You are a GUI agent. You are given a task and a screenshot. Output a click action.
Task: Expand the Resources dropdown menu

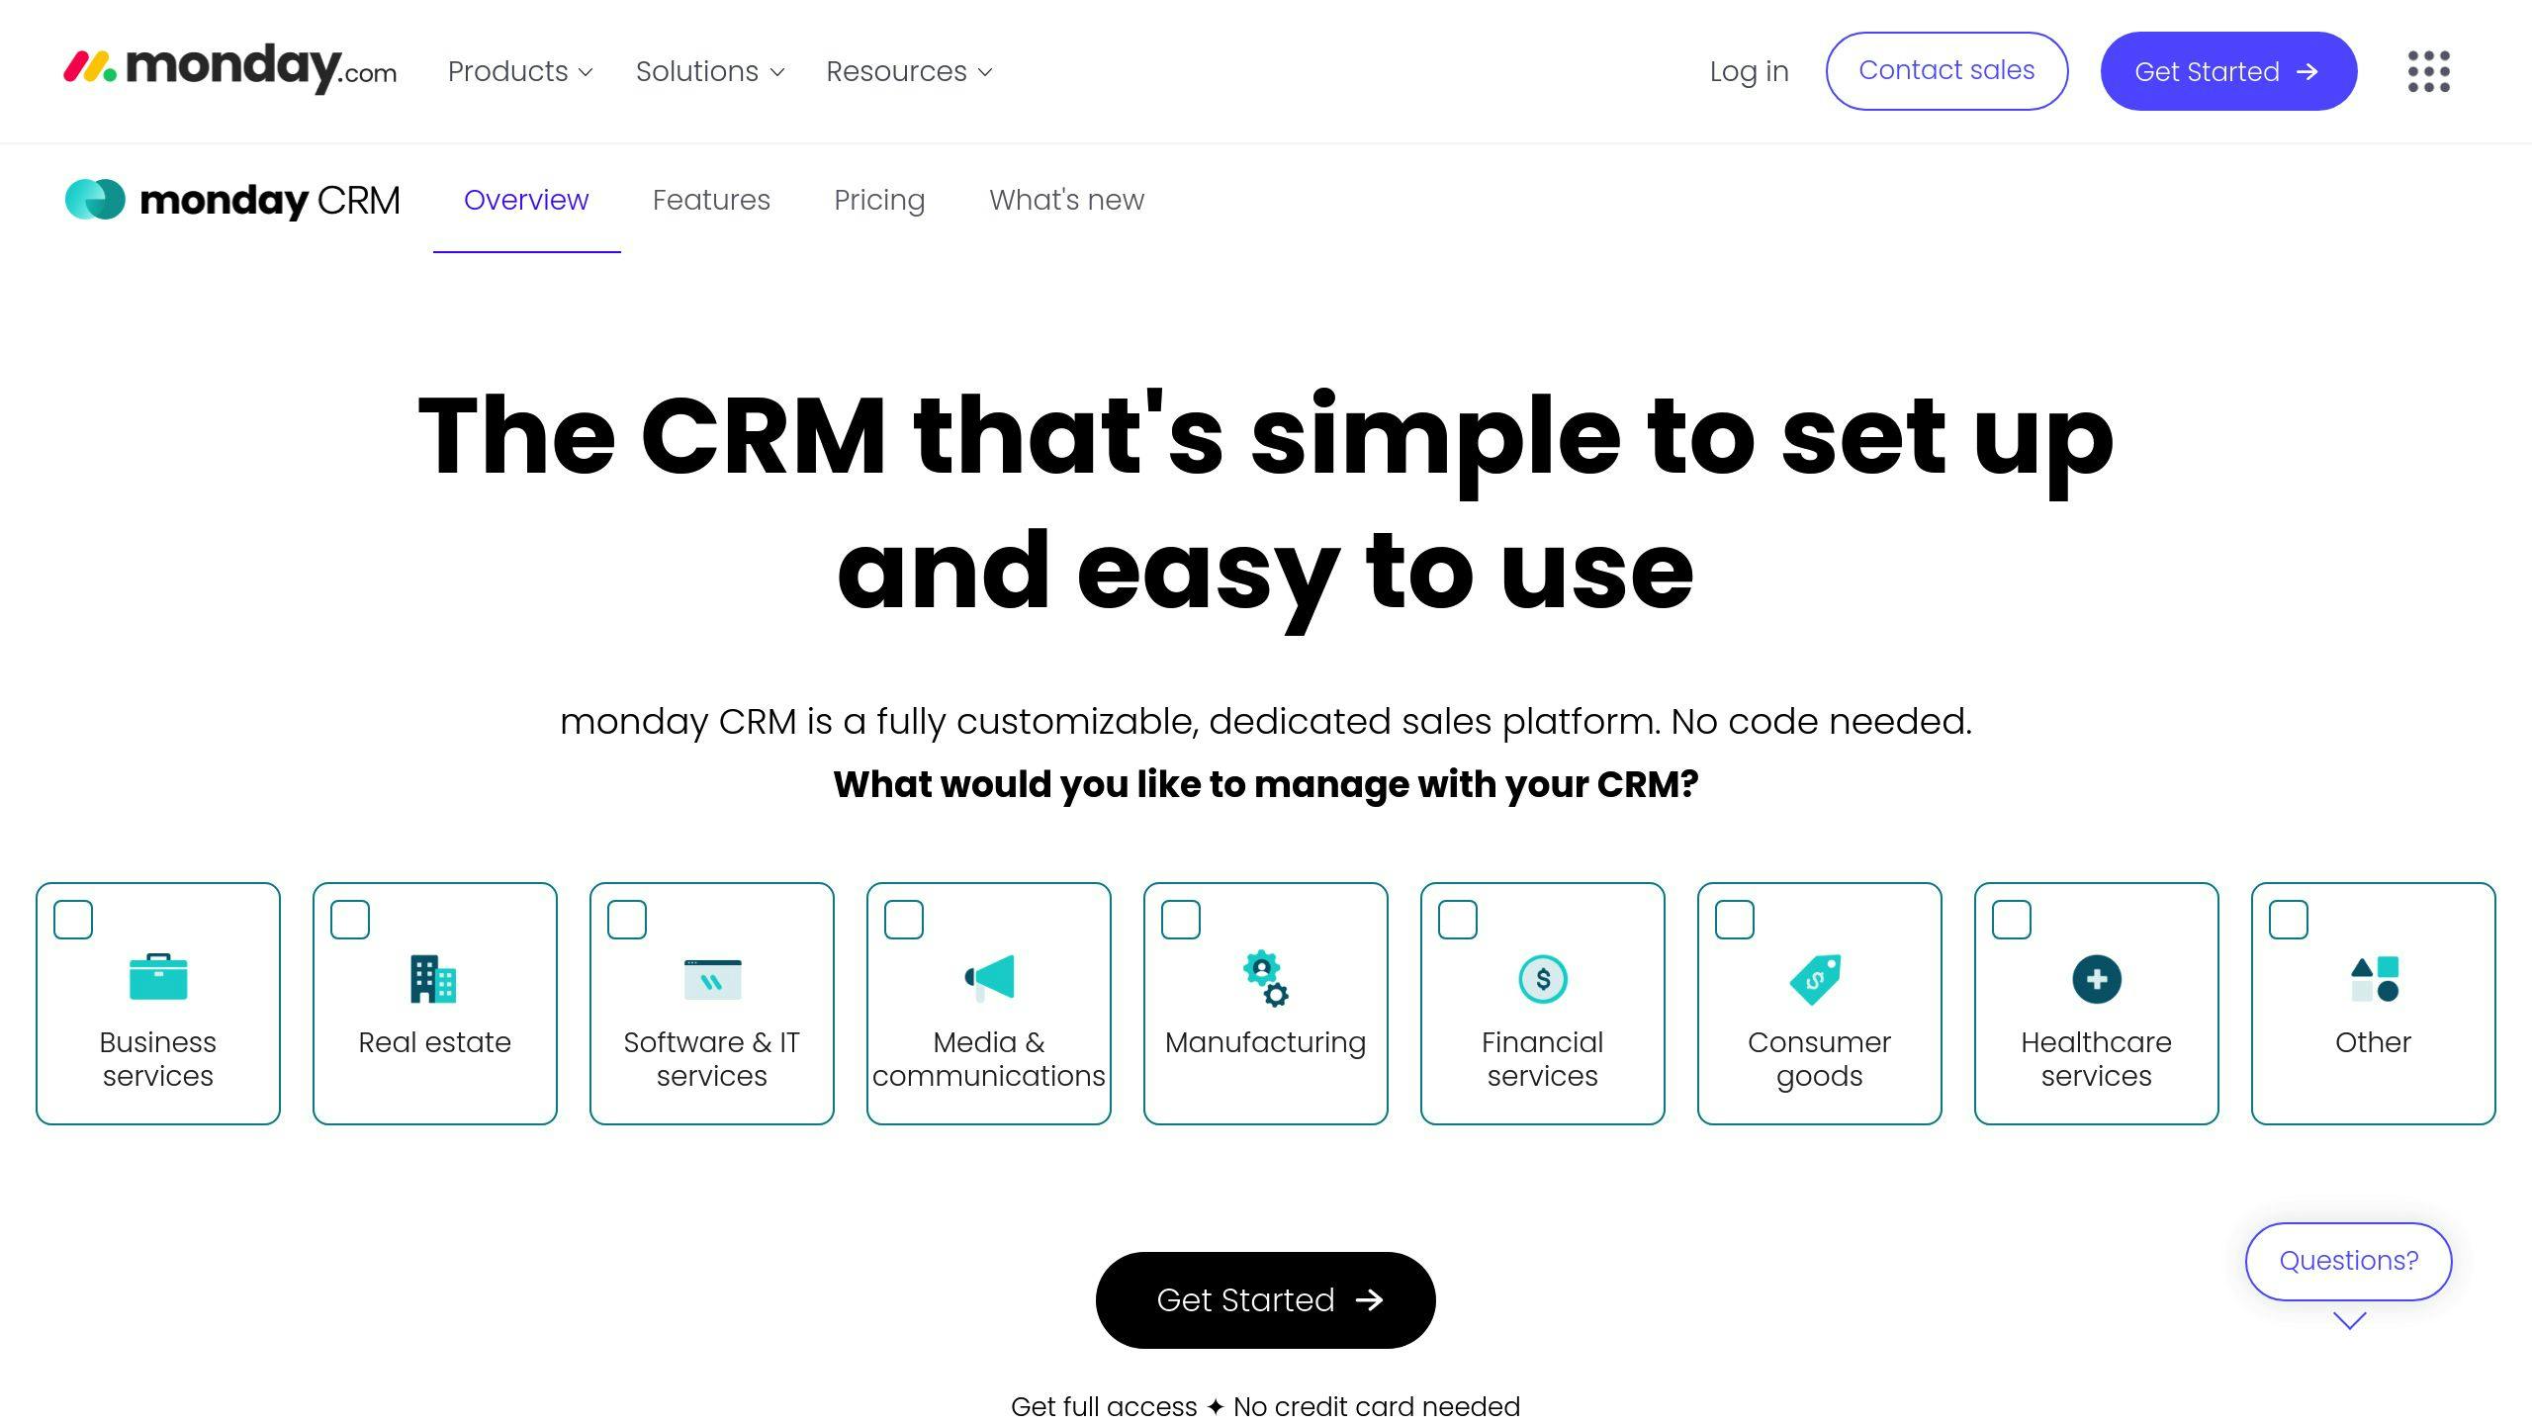click(908, 71)
